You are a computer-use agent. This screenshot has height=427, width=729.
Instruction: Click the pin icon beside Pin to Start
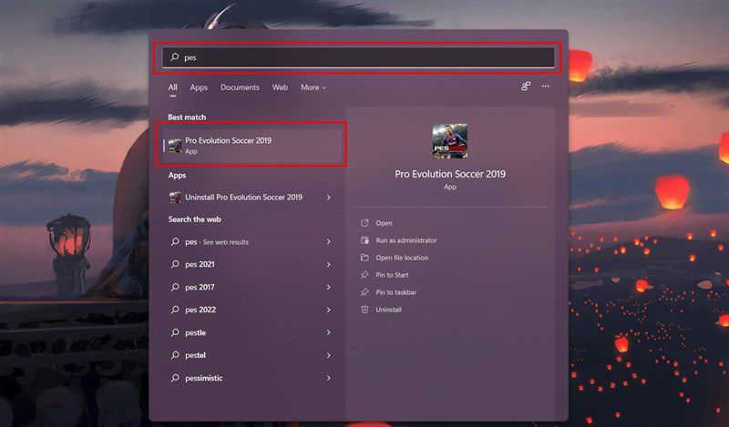(x=365, y=275)
